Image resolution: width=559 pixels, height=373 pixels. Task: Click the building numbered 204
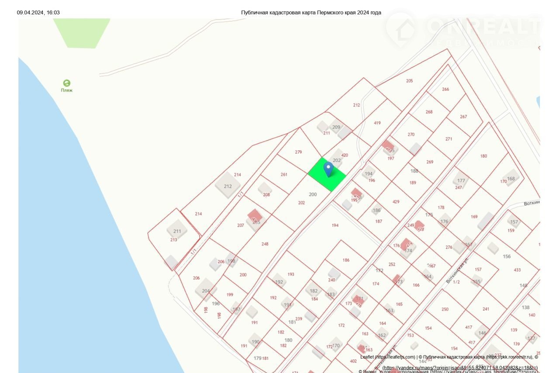click(206, 290)
